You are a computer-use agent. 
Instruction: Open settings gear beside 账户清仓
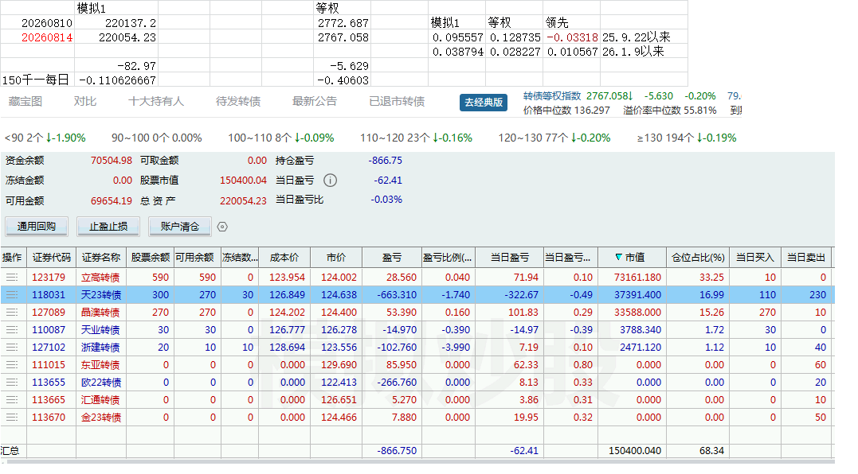click(222, 227)
